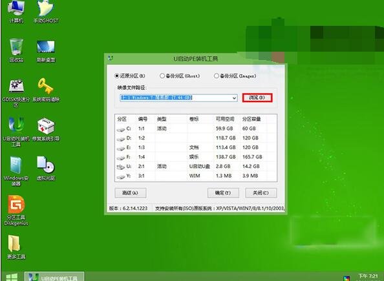The width and height of the screenshot is (384, 281).
Task: Click the 2:1 partition number cell
Action: [142, 167]
